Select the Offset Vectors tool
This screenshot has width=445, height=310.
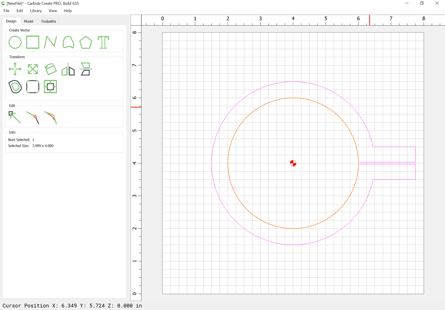point(15,86)
